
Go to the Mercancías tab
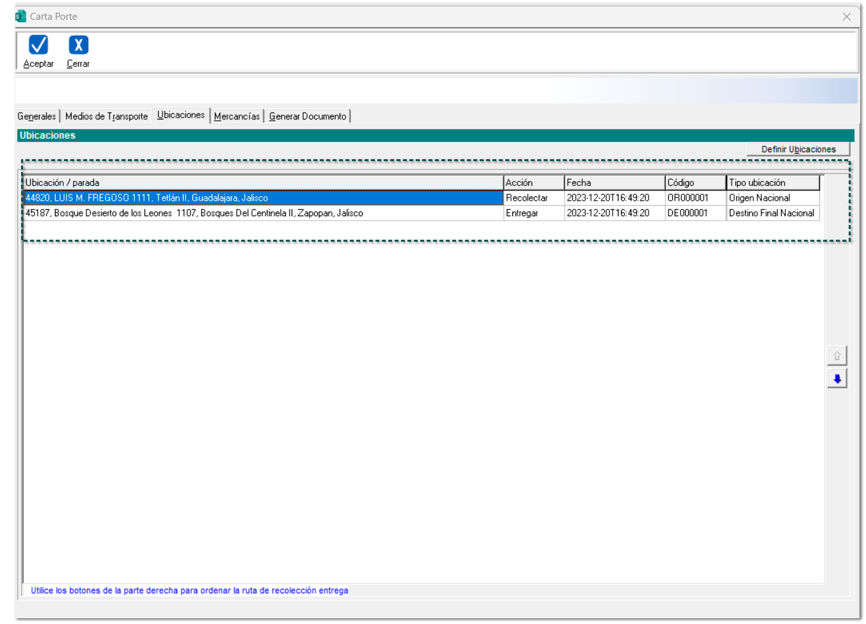(x=237, y=116)
